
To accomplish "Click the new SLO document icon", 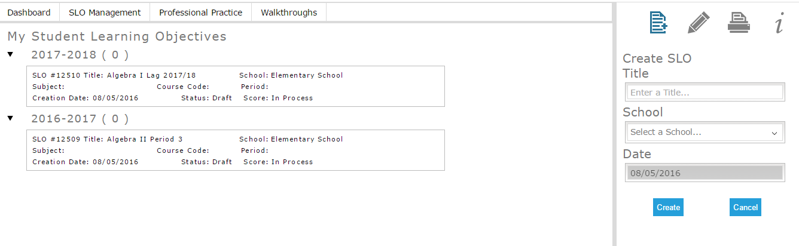I will pyautogui.click(x=658, y=23).
